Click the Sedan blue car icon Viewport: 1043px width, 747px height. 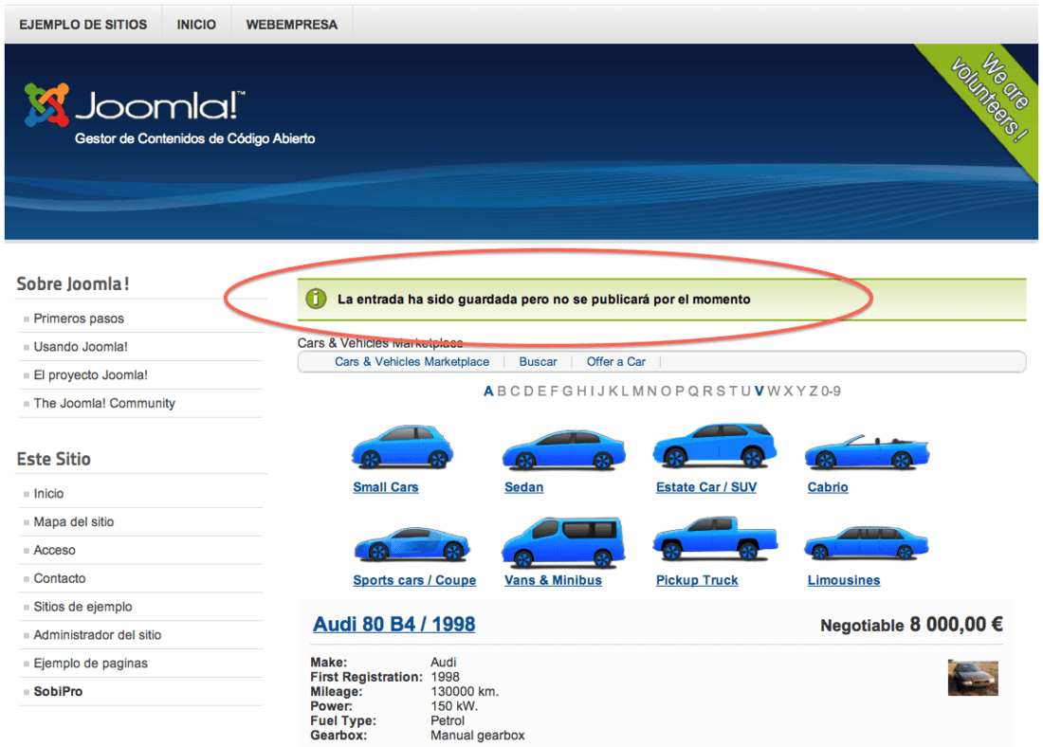pyautogui.click(x=563, y=449)
